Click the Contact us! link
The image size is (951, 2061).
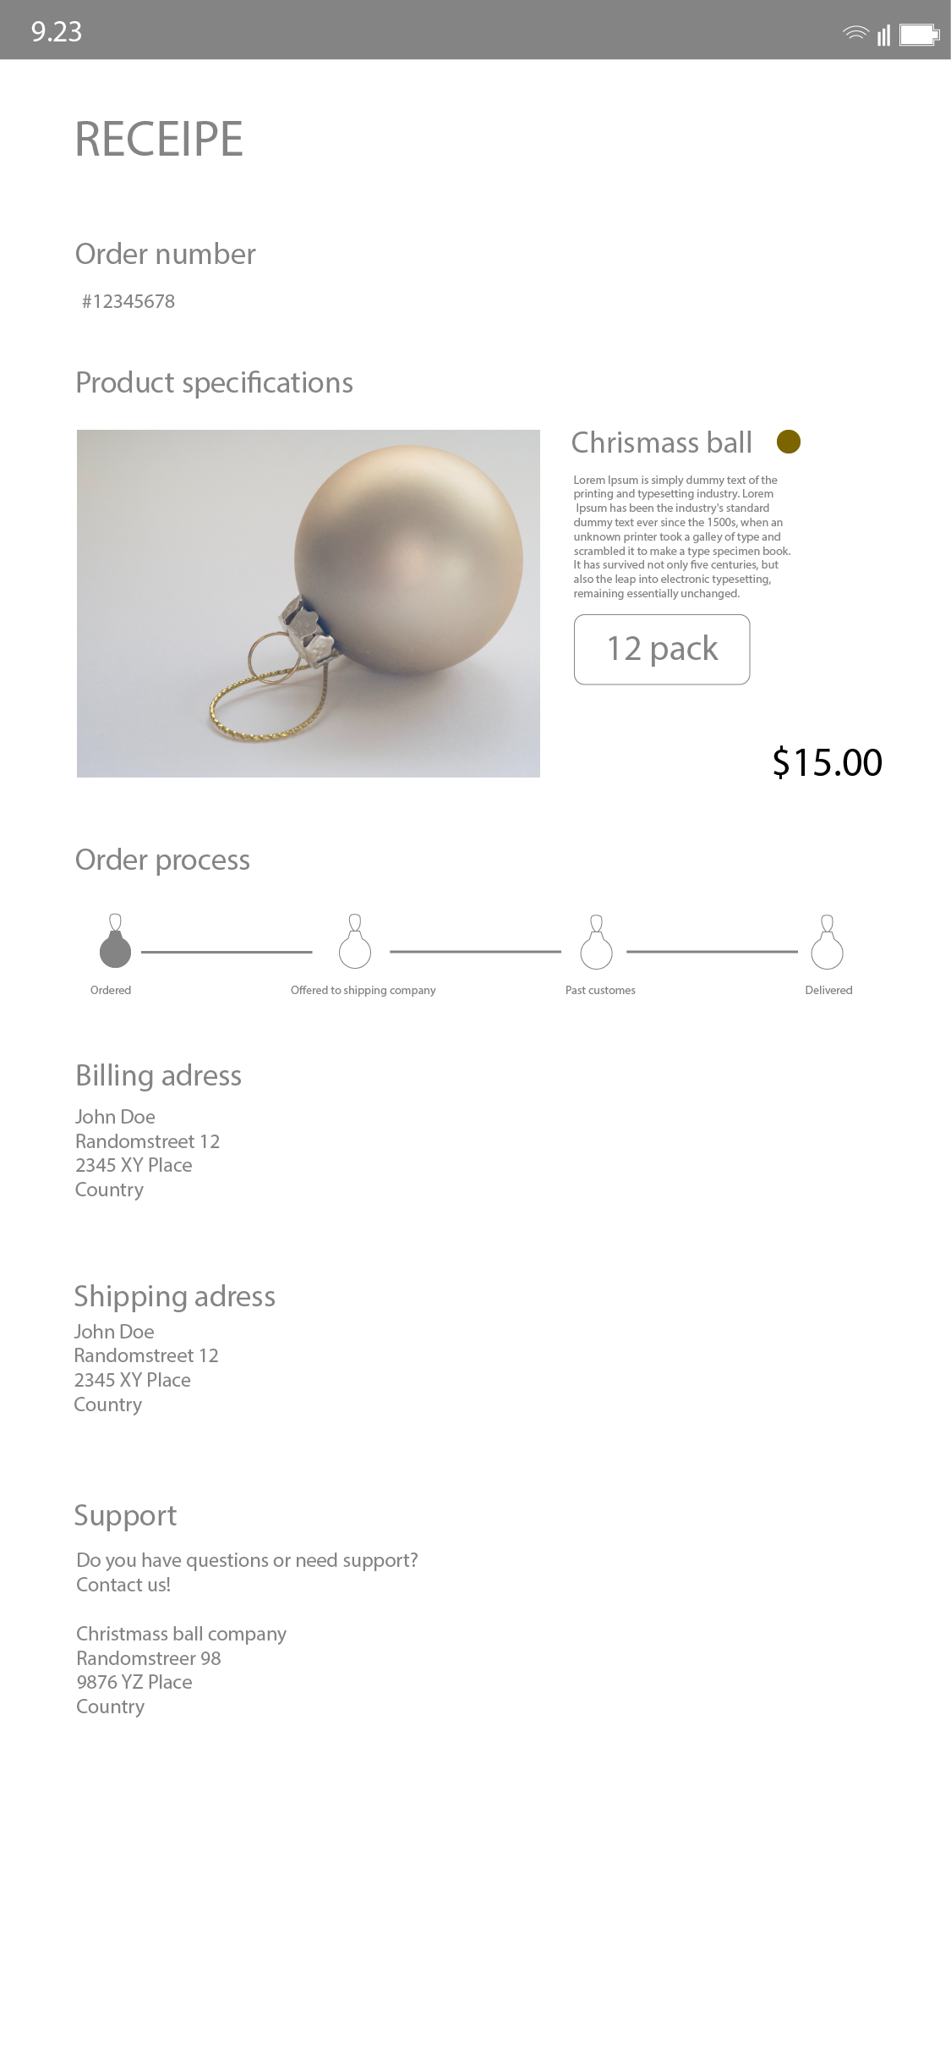click(123, 1585)
